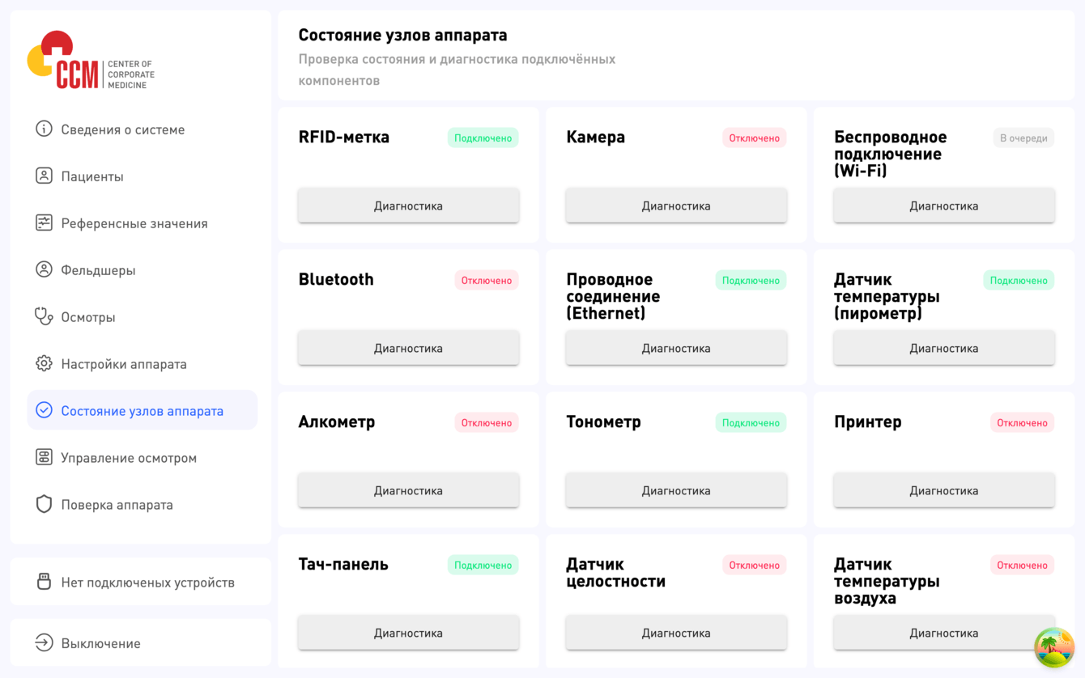Image resolution: width=1085 pixels, height=678 pixels.
Task: Click the В очереди Wi-Fi status badge
Action: click(1023, 138)
